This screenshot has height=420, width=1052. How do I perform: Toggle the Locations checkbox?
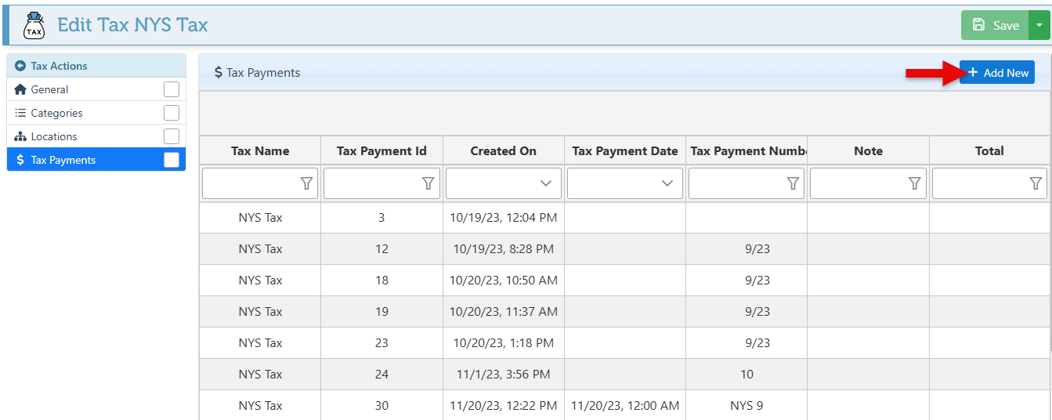pyautogui.click(x=172, y=136)
